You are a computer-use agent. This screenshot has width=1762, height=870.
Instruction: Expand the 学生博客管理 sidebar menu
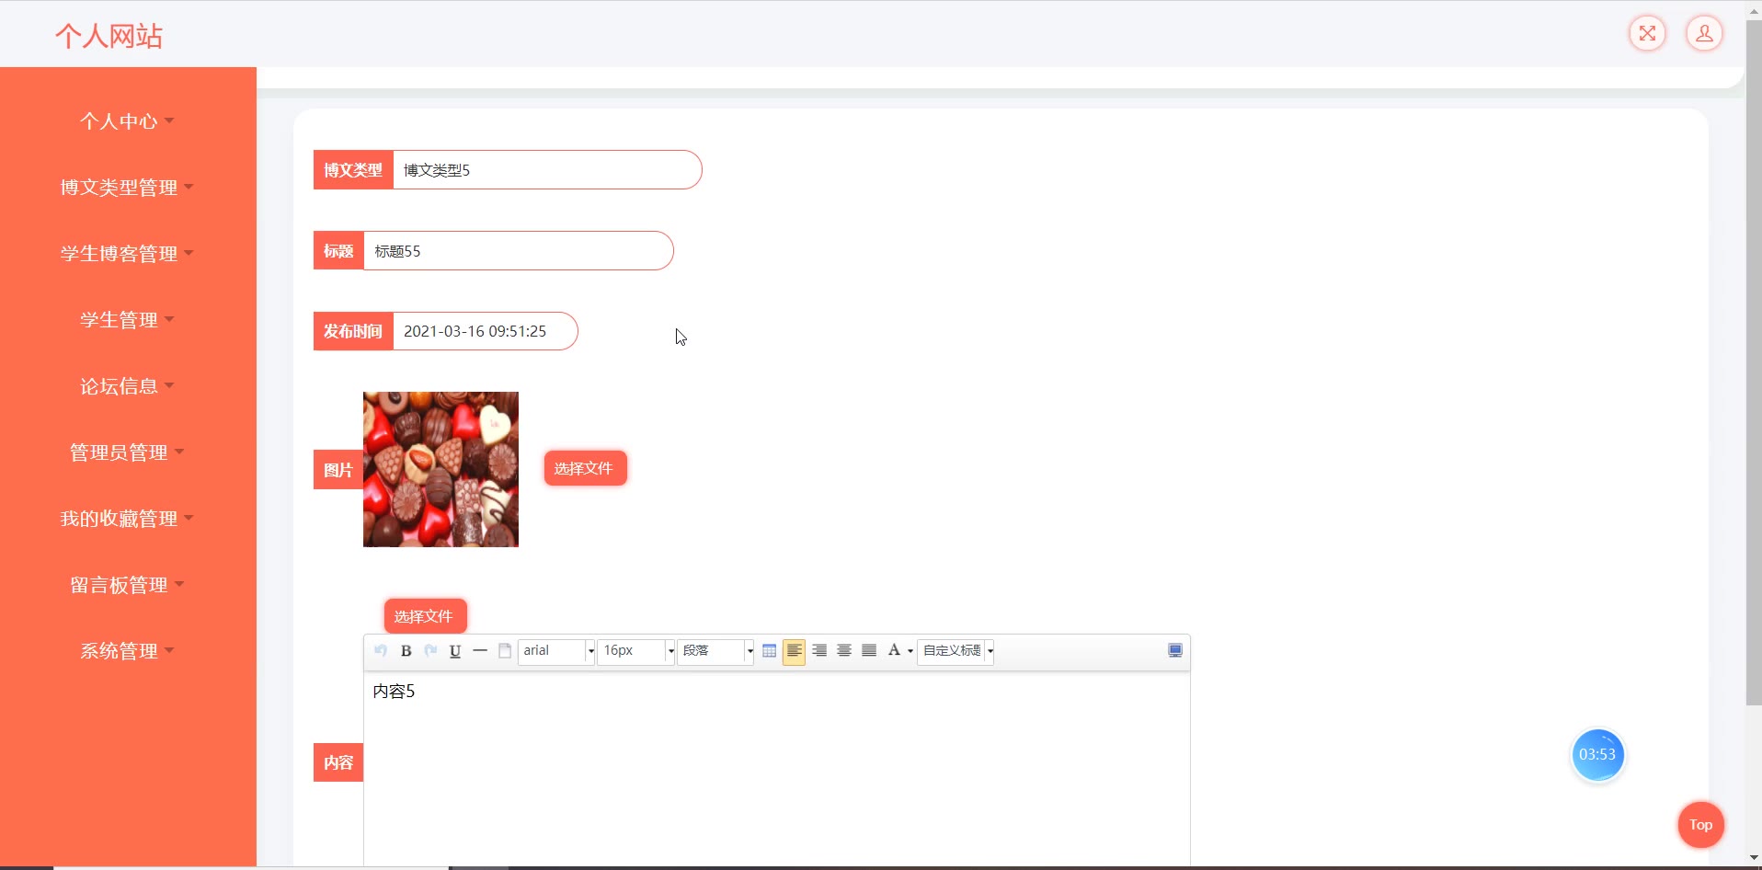click(128, 254)
